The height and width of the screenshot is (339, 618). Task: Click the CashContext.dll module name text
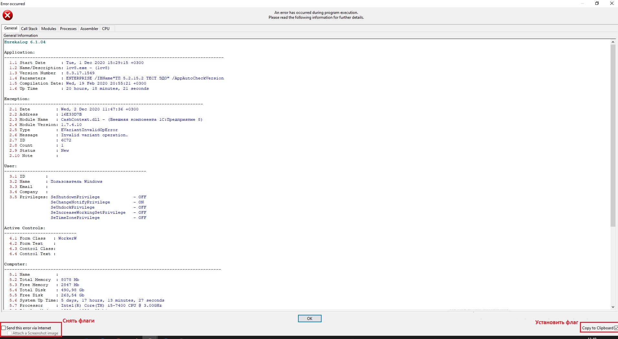pyautogui.click(x=80, y=119)
